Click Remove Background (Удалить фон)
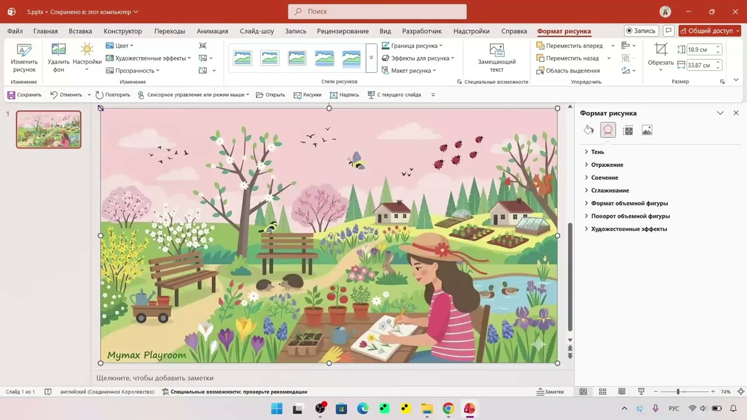The width and height of the screenshot is (747, 420). pos(58,58)
